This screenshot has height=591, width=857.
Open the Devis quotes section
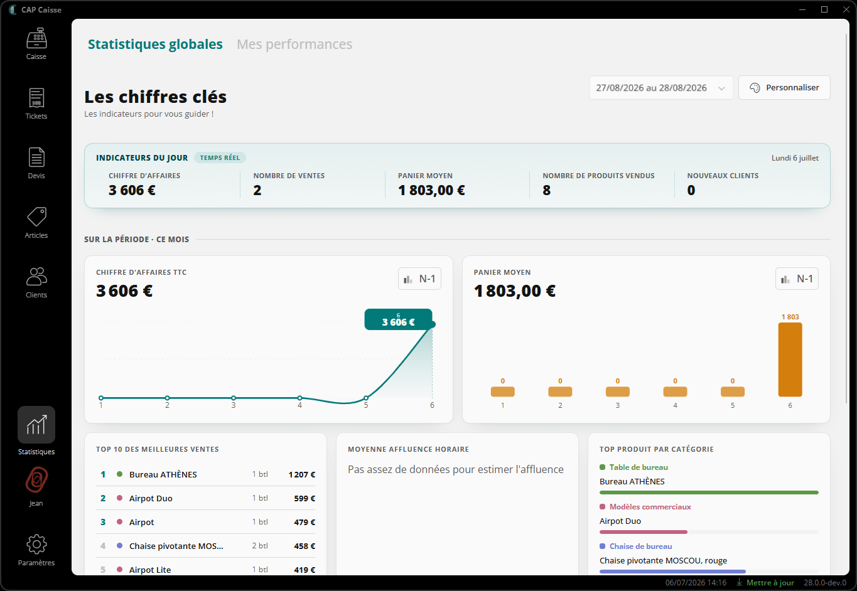[x=36, y=163]
